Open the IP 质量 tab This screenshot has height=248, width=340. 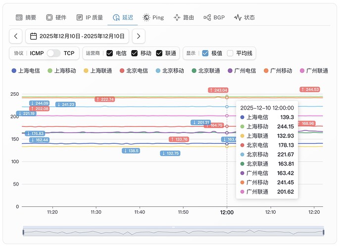point(90,17)
